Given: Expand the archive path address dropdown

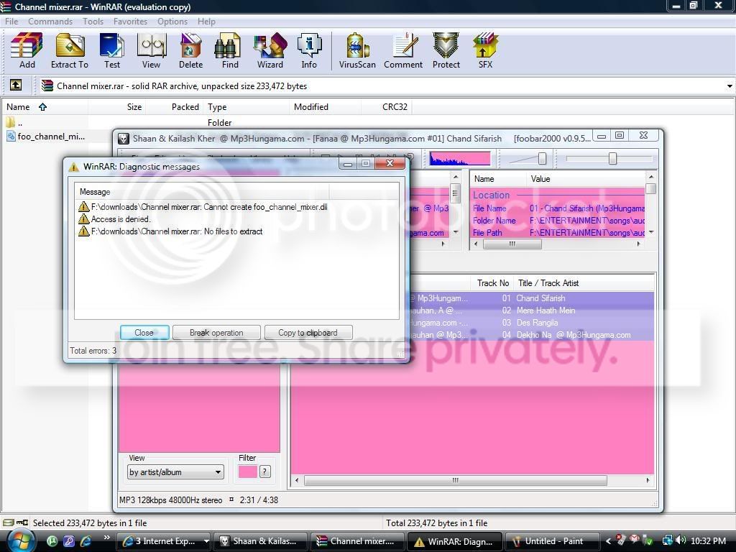Looking at the screenshot, I should (730, 86).
